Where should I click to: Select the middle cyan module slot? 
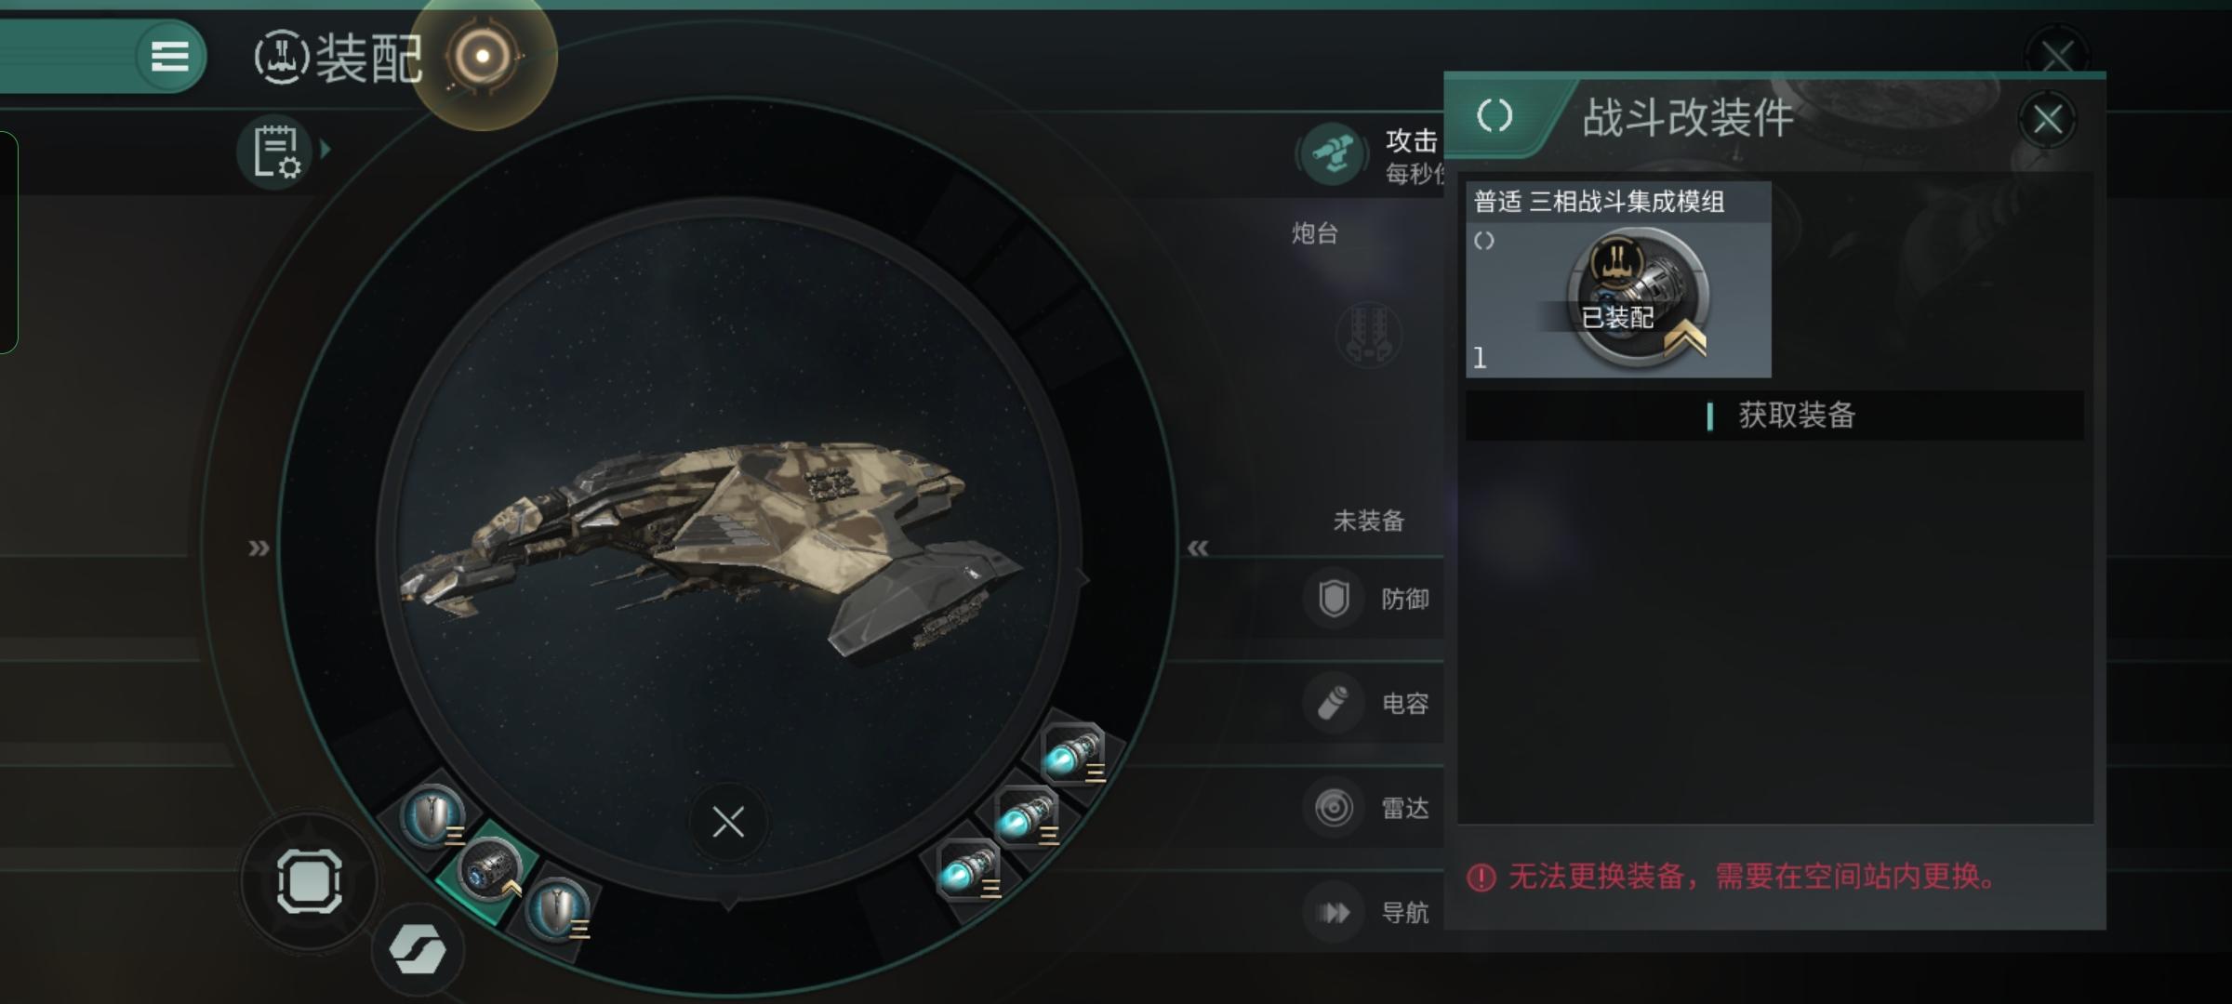[1026, 816]
